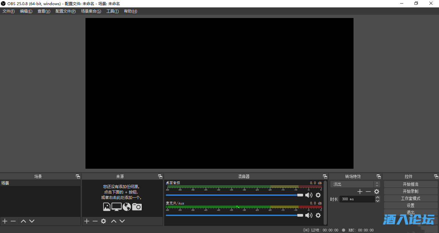Open the 场景集合(S) menu
The image size is (439, 233).
(91, 11)
